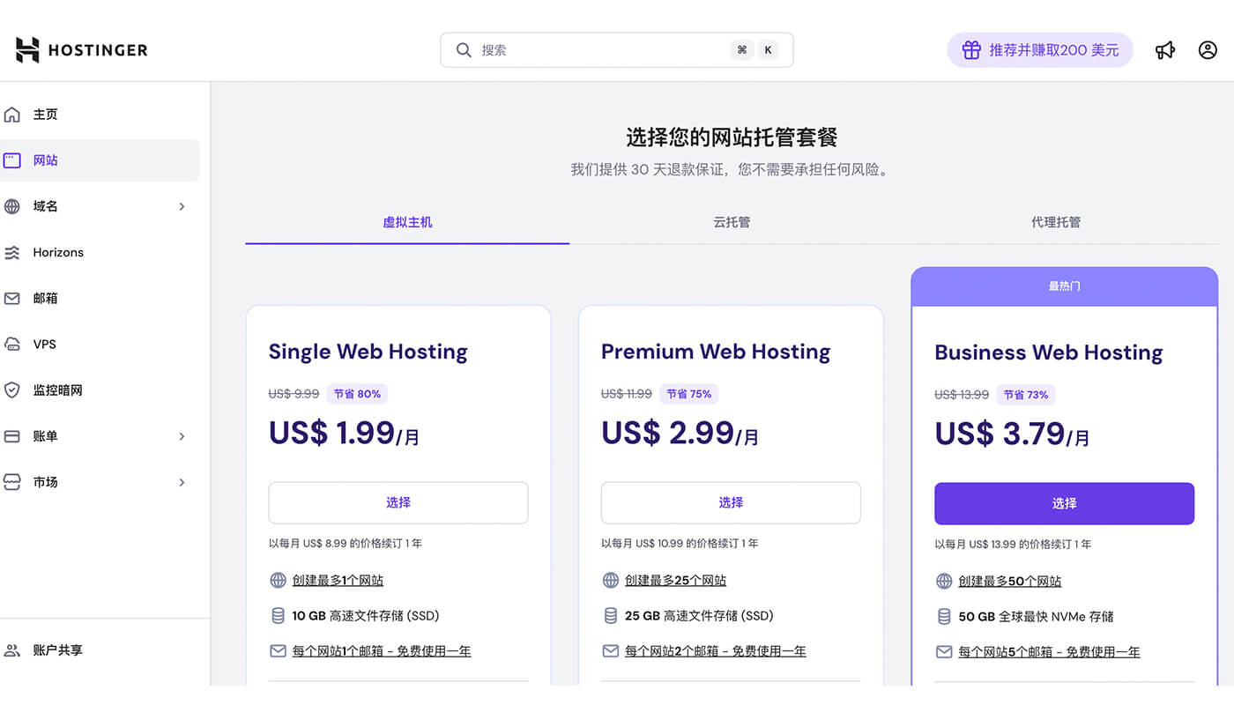Viewport: 1234px width, 705px height.
Task: Click the Single Web Hosting title
Action: tap(368, 352)
